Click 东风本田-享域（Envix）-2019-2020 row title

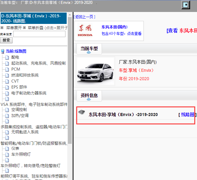123,115
